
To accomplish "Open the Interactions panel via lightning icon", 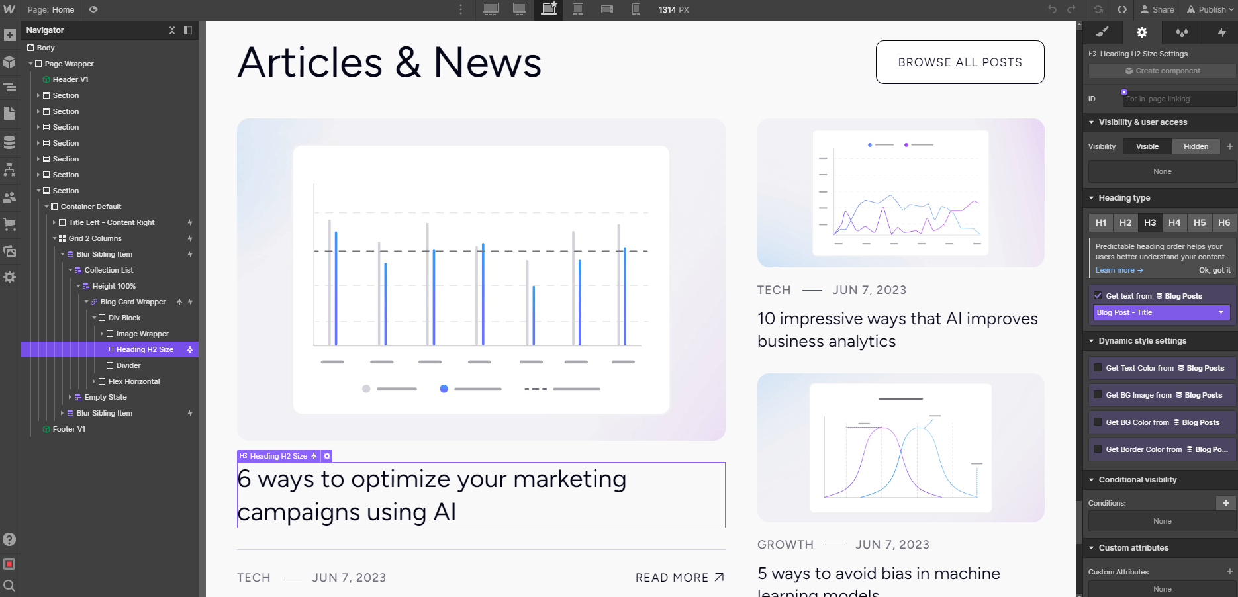I will pyautogui.click(x=1221, y=32).
